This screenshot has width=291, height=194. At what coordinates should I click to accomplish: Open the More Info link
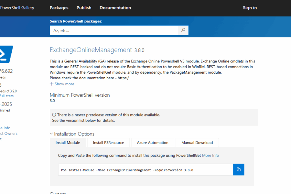[x=210, y=156]
